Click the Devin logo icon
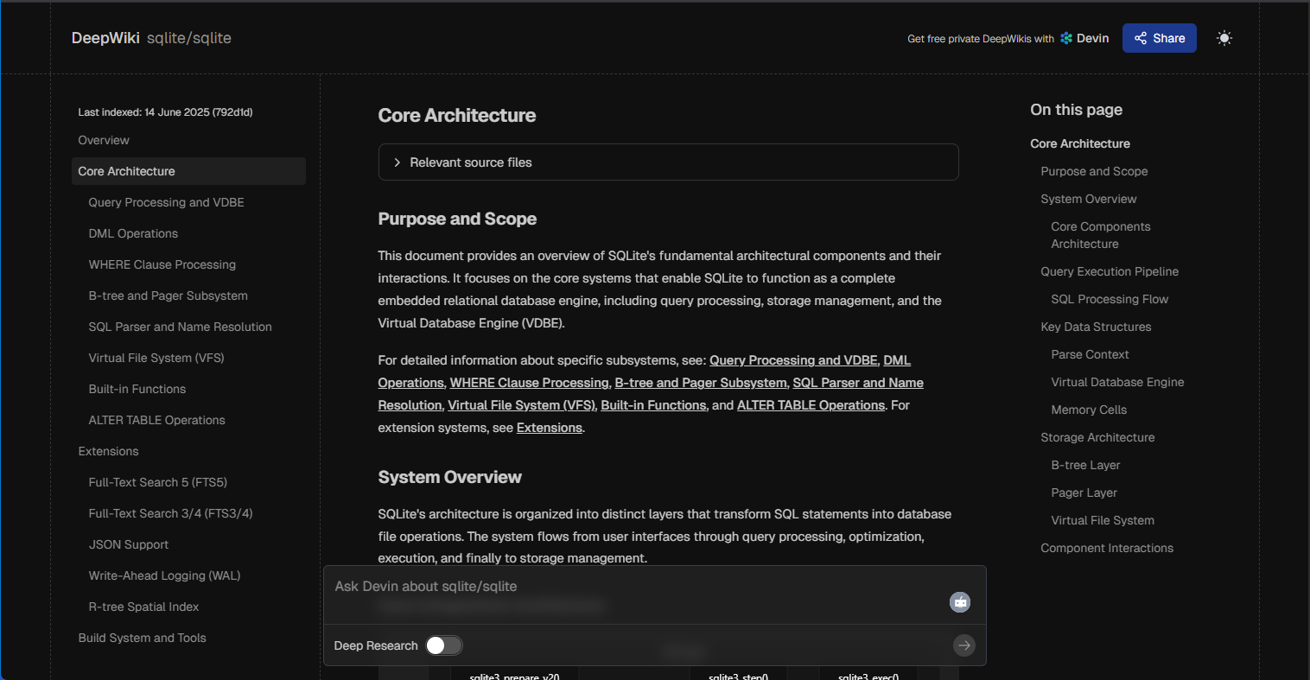The image size is (1310, 680). click(1066, 38)
